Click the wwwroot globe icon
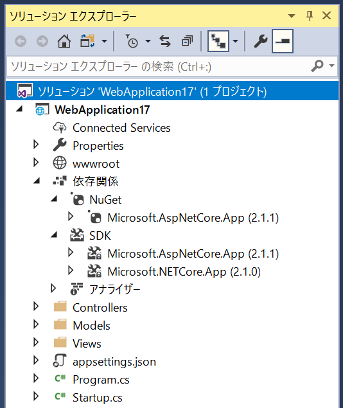 coord(60,163)
